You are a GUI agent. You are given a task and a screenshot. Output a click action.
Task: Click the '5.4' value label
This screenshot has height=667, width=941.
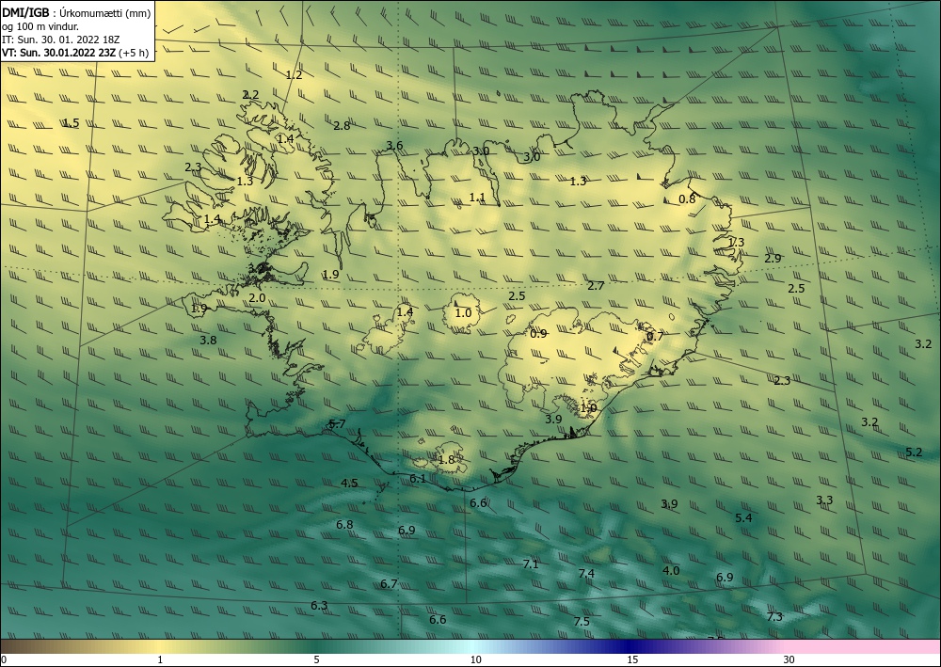(743, 518)
